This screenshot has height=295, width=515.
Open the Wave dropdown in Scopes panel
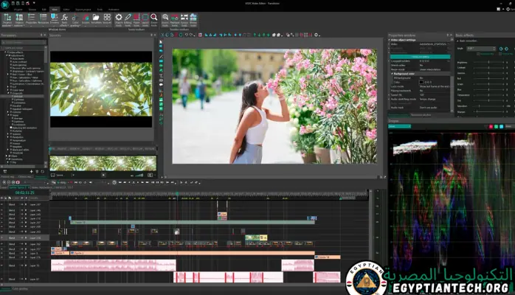400,126
